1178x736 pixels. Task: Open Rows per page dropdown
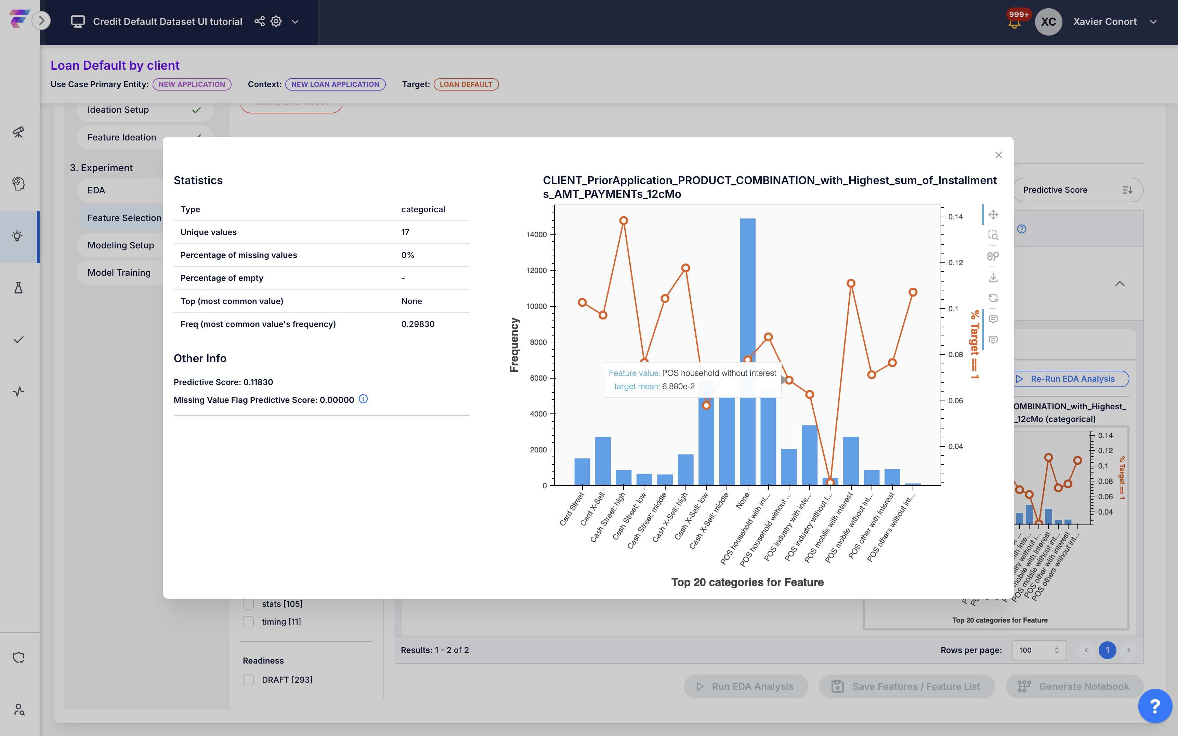pos(1039,650)
